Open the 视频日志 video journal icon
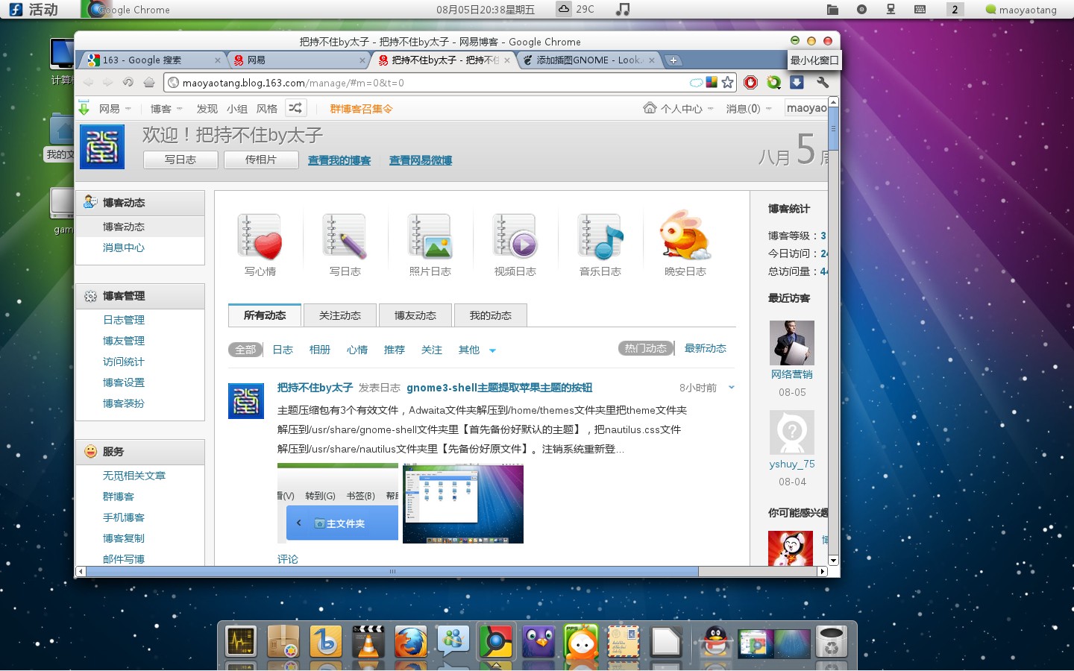 point(515,236)
